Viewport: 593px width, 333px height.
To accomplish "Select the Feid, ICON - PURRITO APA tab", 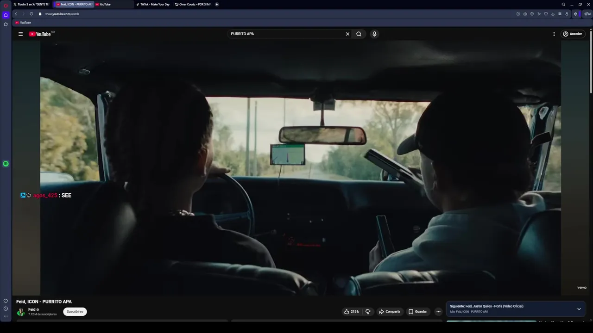I will 74,4.
